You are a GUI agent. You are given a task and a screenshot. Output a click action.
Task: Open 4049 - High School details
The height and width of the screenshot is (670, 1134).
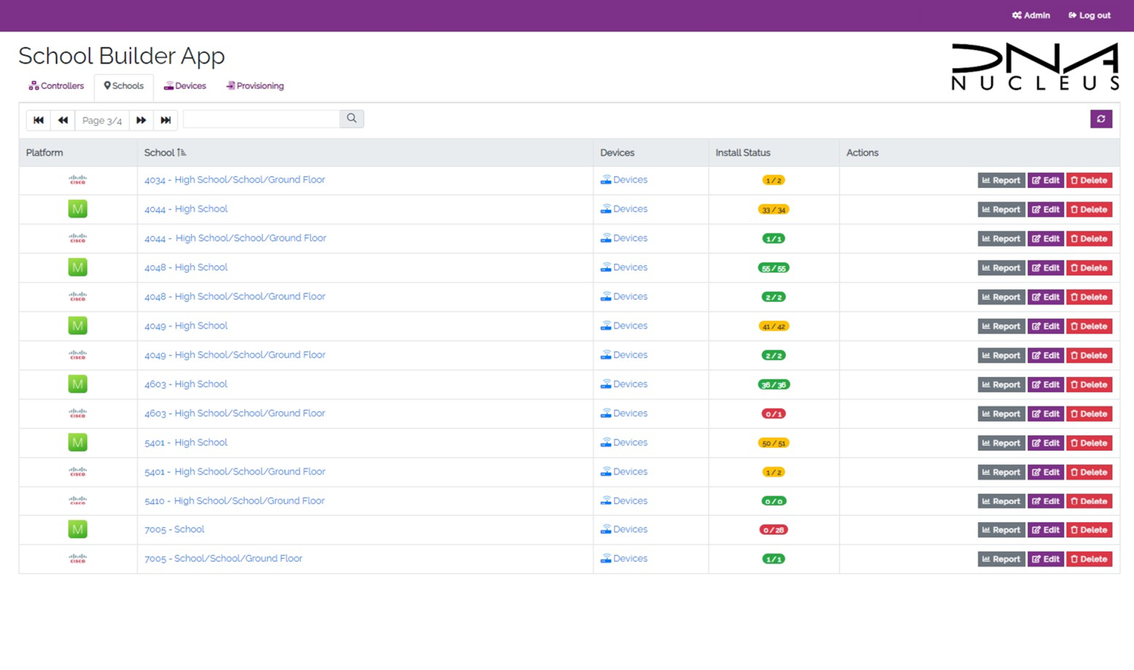(x=185, y=326)
